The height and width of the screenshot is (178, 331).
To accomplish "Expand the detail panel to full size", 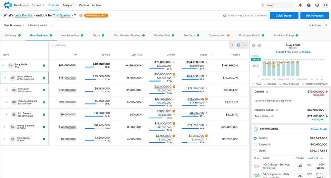I will coord(260,45).
